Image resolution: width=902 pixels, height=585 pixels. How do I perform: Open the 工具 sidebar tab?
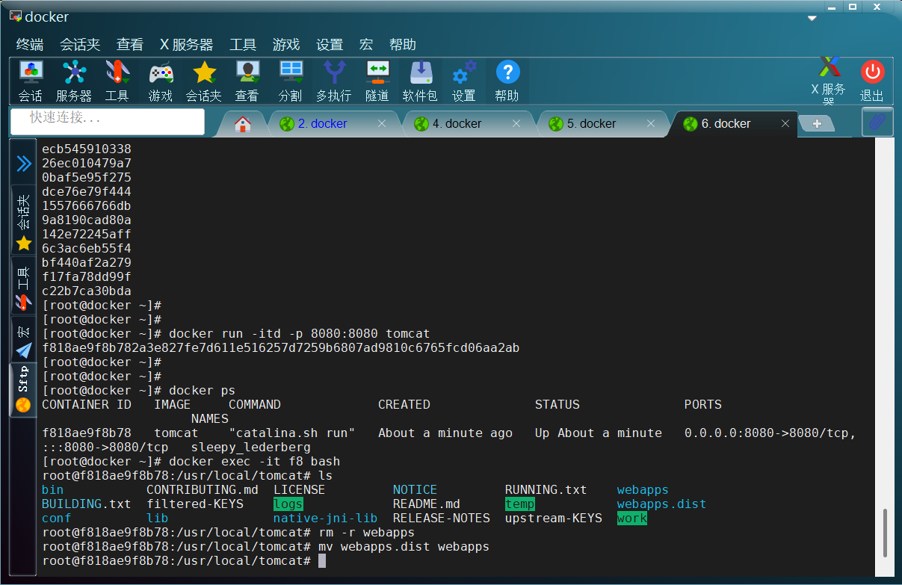pyautogui.click(x=24, y=287)
